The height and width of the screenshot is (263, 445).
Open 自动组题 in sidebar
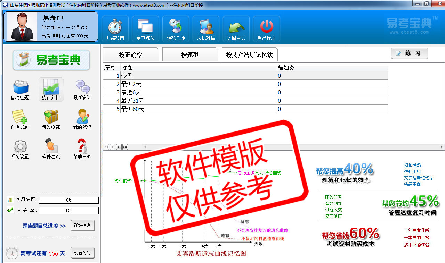[20, 90]
